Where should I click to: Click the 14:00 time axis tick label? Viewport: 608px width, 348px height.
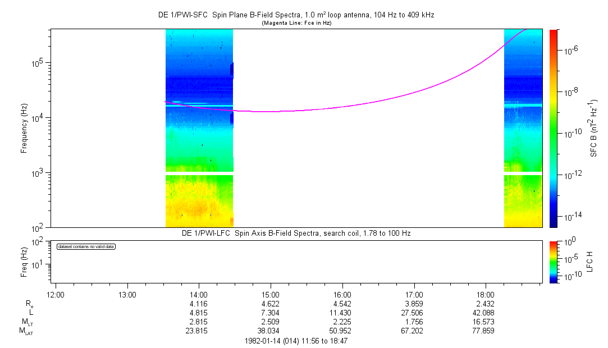pyautogui.click(x=199, y=294)
